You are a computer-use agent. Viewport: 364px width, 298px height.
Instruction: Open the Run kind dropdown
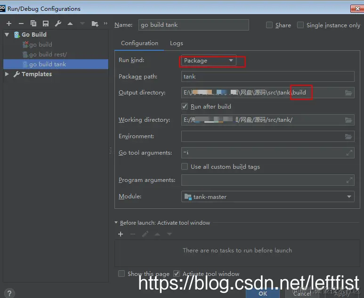tap(209, 61)
